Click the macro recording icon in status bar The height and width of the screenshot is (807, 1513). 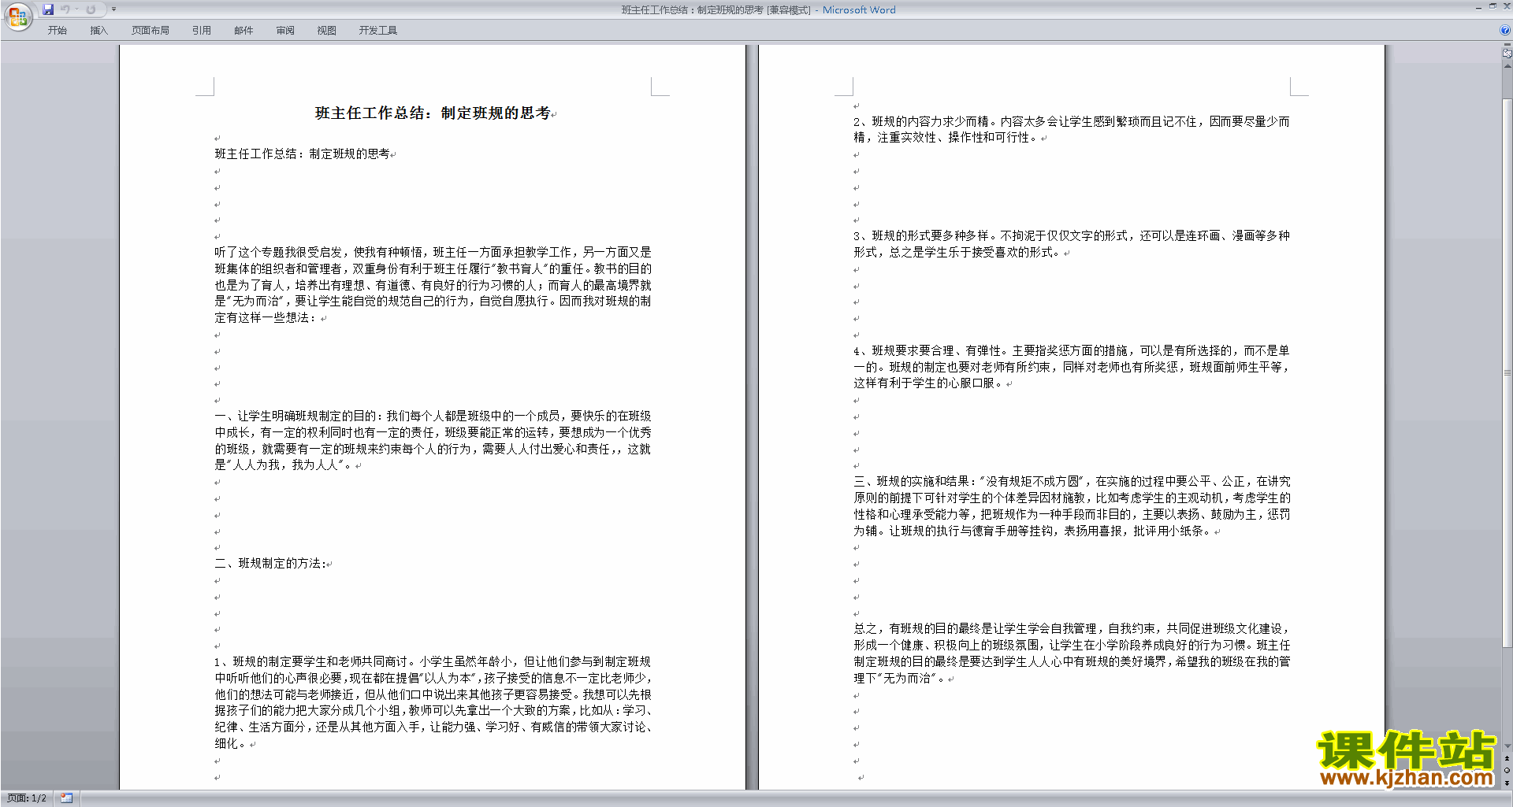click(66, 798)
